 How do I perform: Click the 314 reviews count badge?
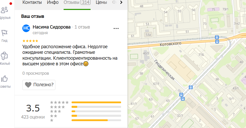(85, 2)
